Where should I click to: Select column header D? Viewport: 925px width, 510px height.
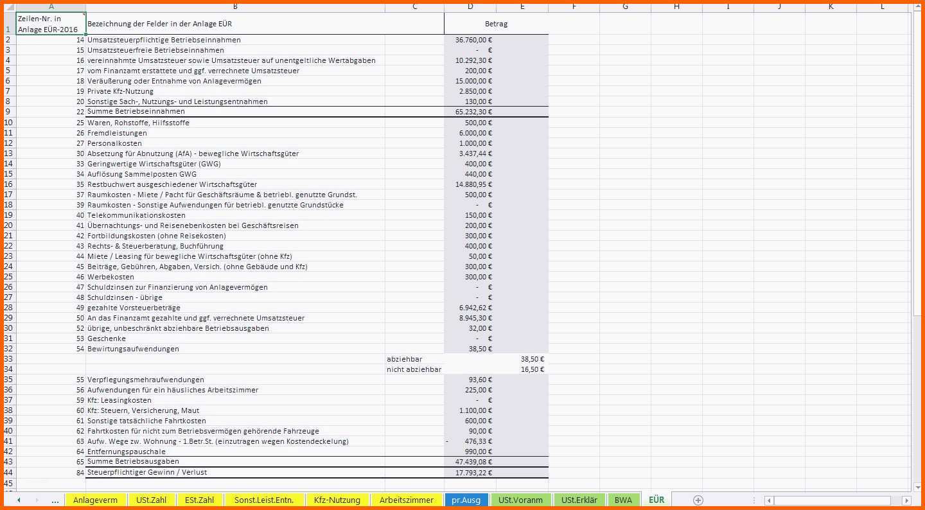[x=470, y=6]
